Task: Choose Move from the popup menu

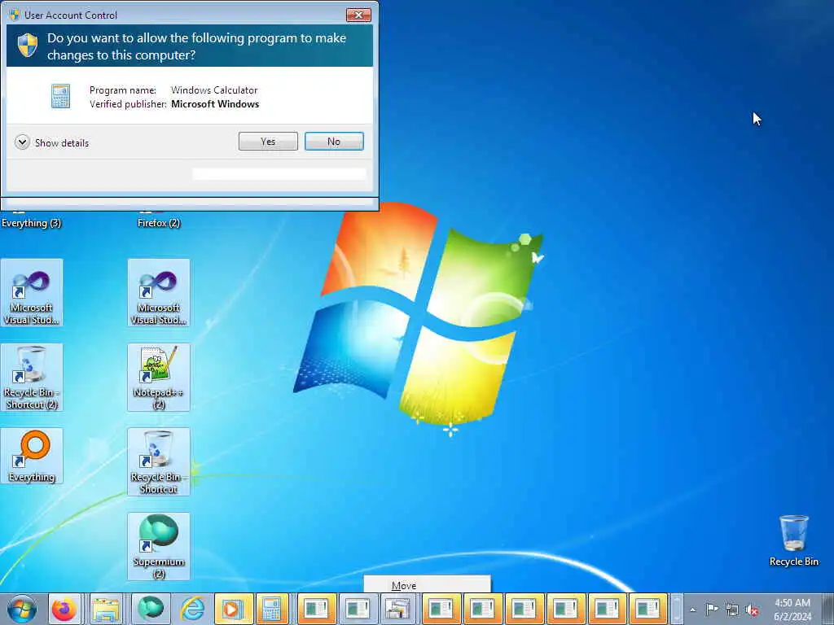Action: coord(427,585)
